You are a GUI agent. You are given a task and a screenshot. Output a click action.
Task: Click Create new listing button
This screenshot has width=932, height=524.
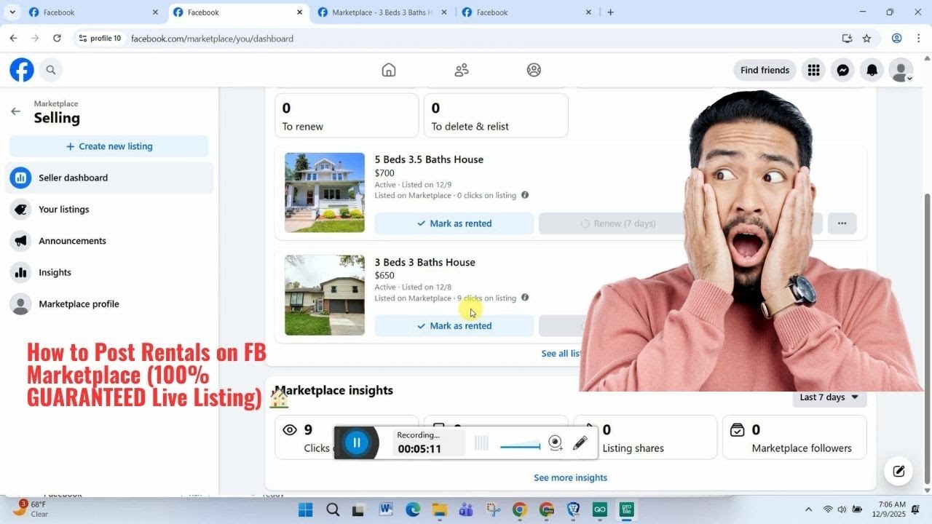click(x=109, y=146)
